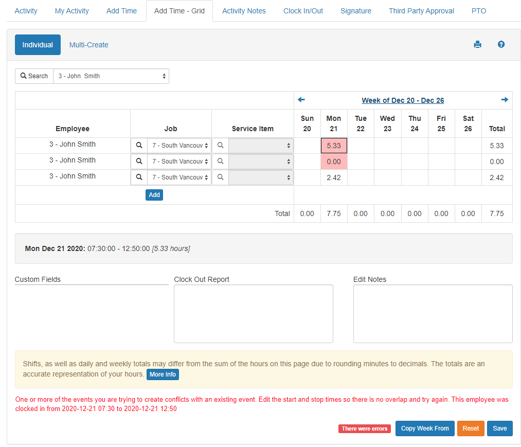This screenshot has height=447, width=521.
Task: Select the Multi-Create mode
Action: click(88, 45)
